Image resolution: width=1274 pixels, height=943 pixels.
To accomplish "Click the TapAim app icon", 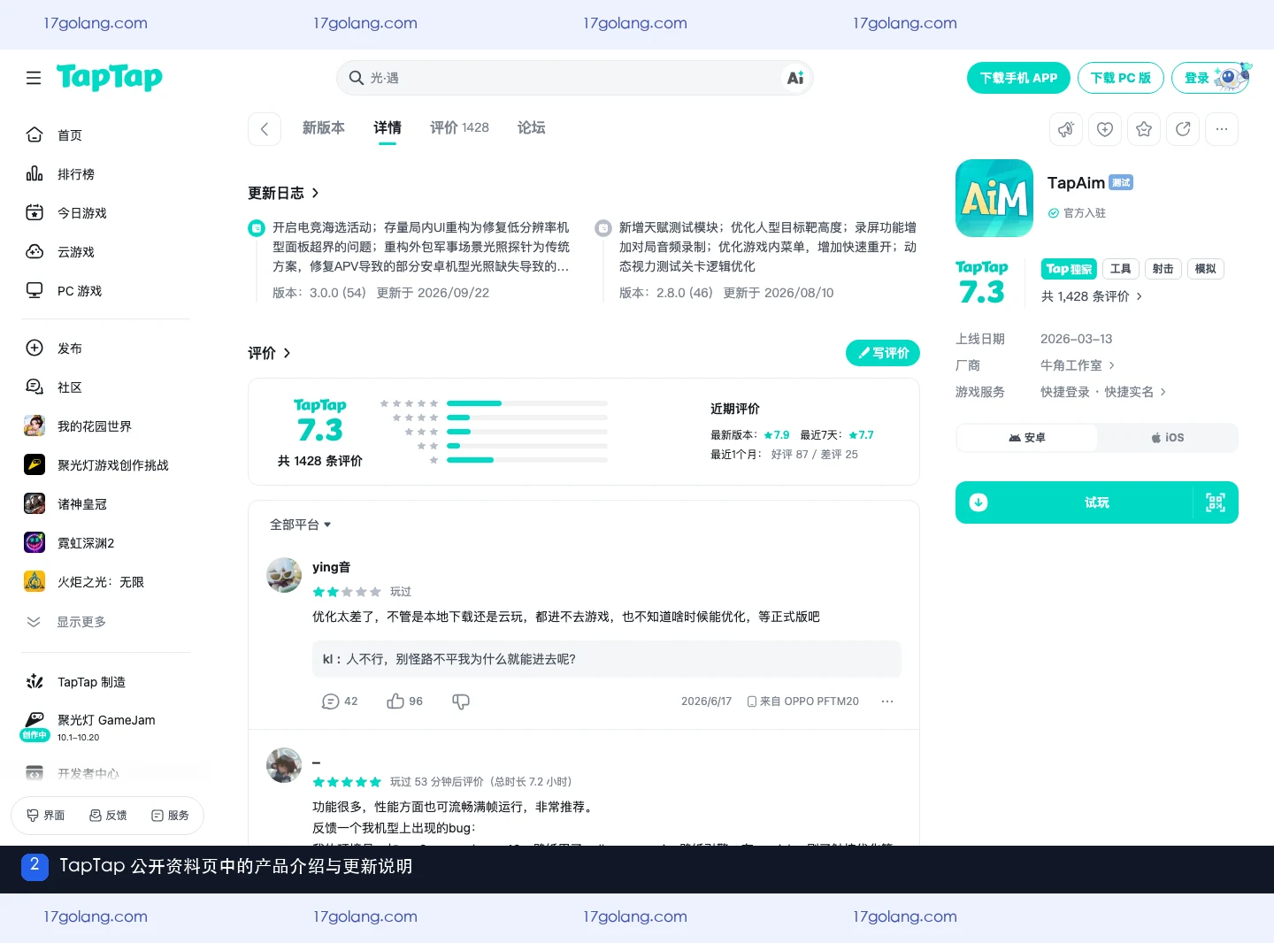I will pyautogui.click(x=994, y=198).
